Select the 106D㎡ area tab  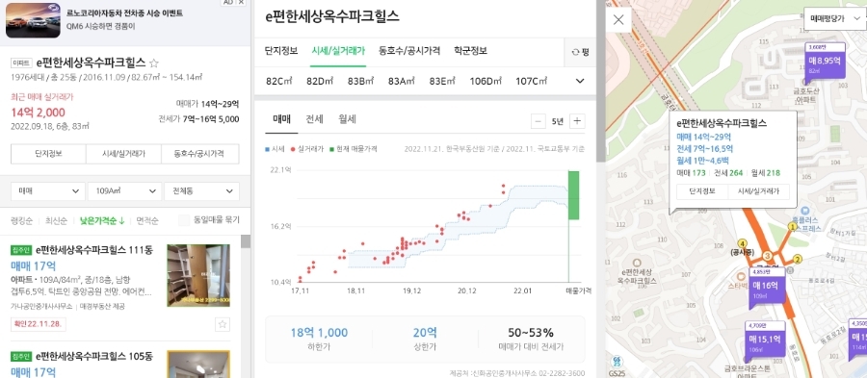[486, 82]
